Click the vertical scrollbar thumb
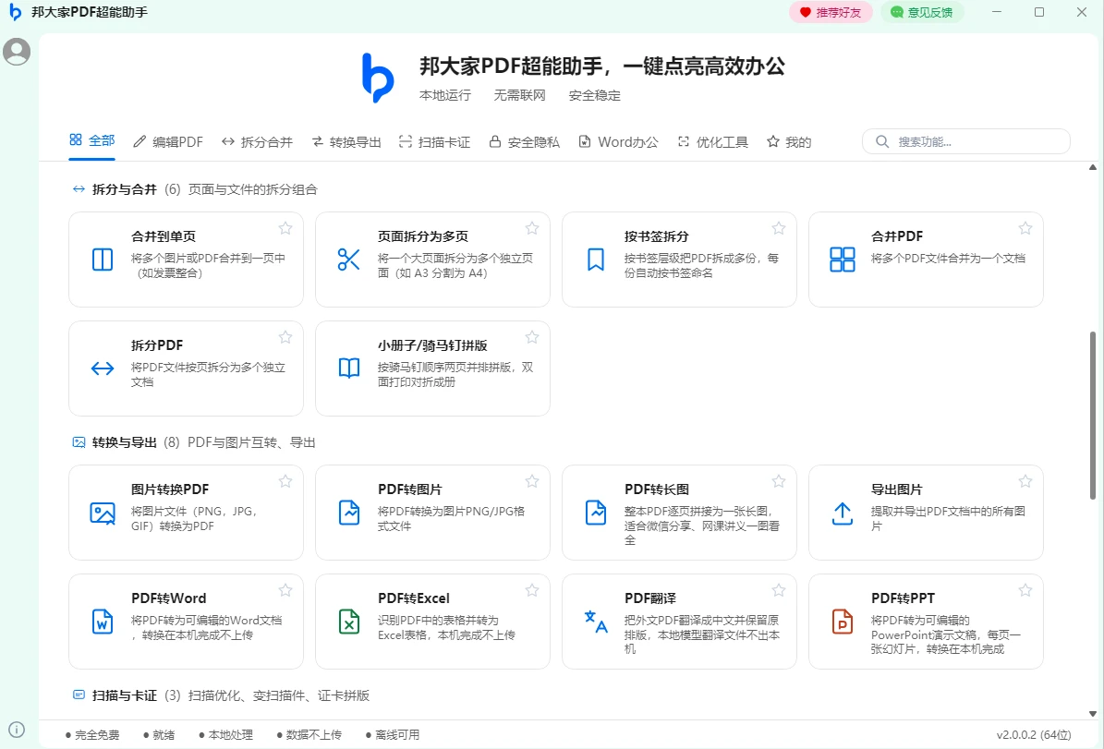The height and width of the screenshot is (749, 1104). pos(1093,416)
